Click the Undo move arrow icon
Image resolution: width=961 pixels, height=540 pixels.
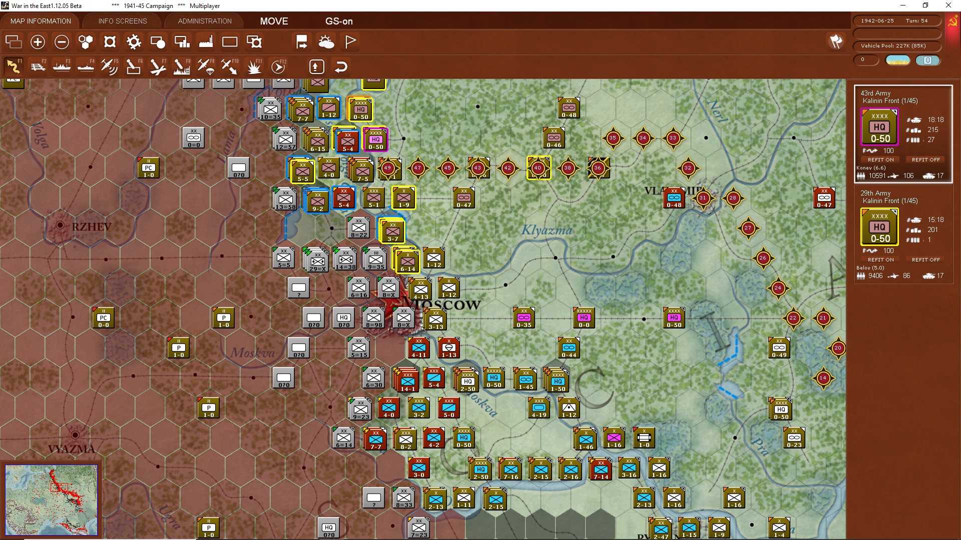coord(341,66)
